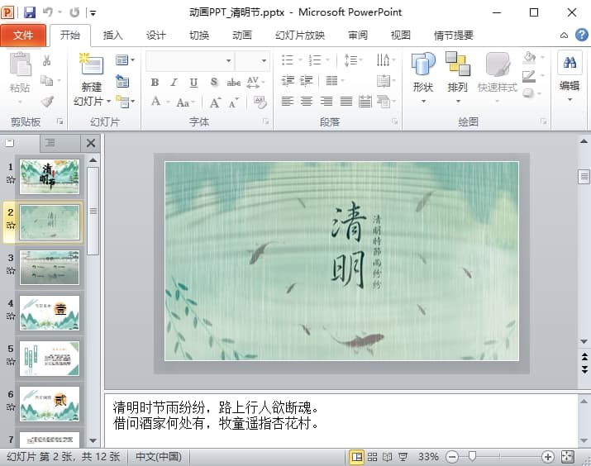The image size is (591, 466).
Task: Open the 编辑 binoculars menu
Action: pyautogui.click(x=570, y=77)
